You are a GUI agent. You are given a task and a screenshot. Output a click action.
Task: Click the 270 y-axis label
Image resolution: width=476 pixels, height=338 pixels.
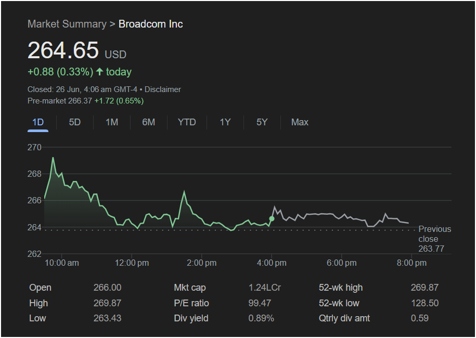tap(34, 148)
